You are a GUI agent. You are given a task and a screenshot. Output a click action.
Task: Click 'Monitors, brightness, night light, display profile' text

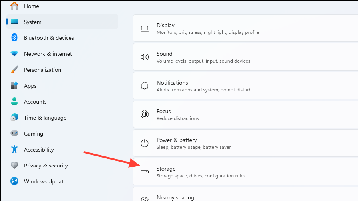[x=208, y=32]
